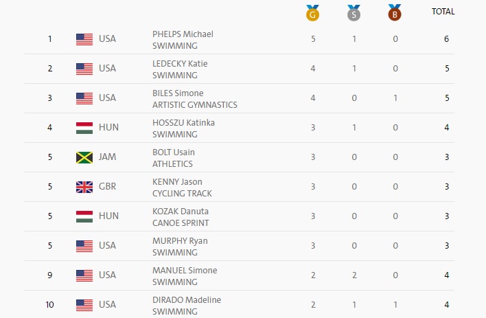The height and width of the screenshot is (318, 486).
Task: Open the CYCLING TRACK sport link
Action: coord(182,193)
